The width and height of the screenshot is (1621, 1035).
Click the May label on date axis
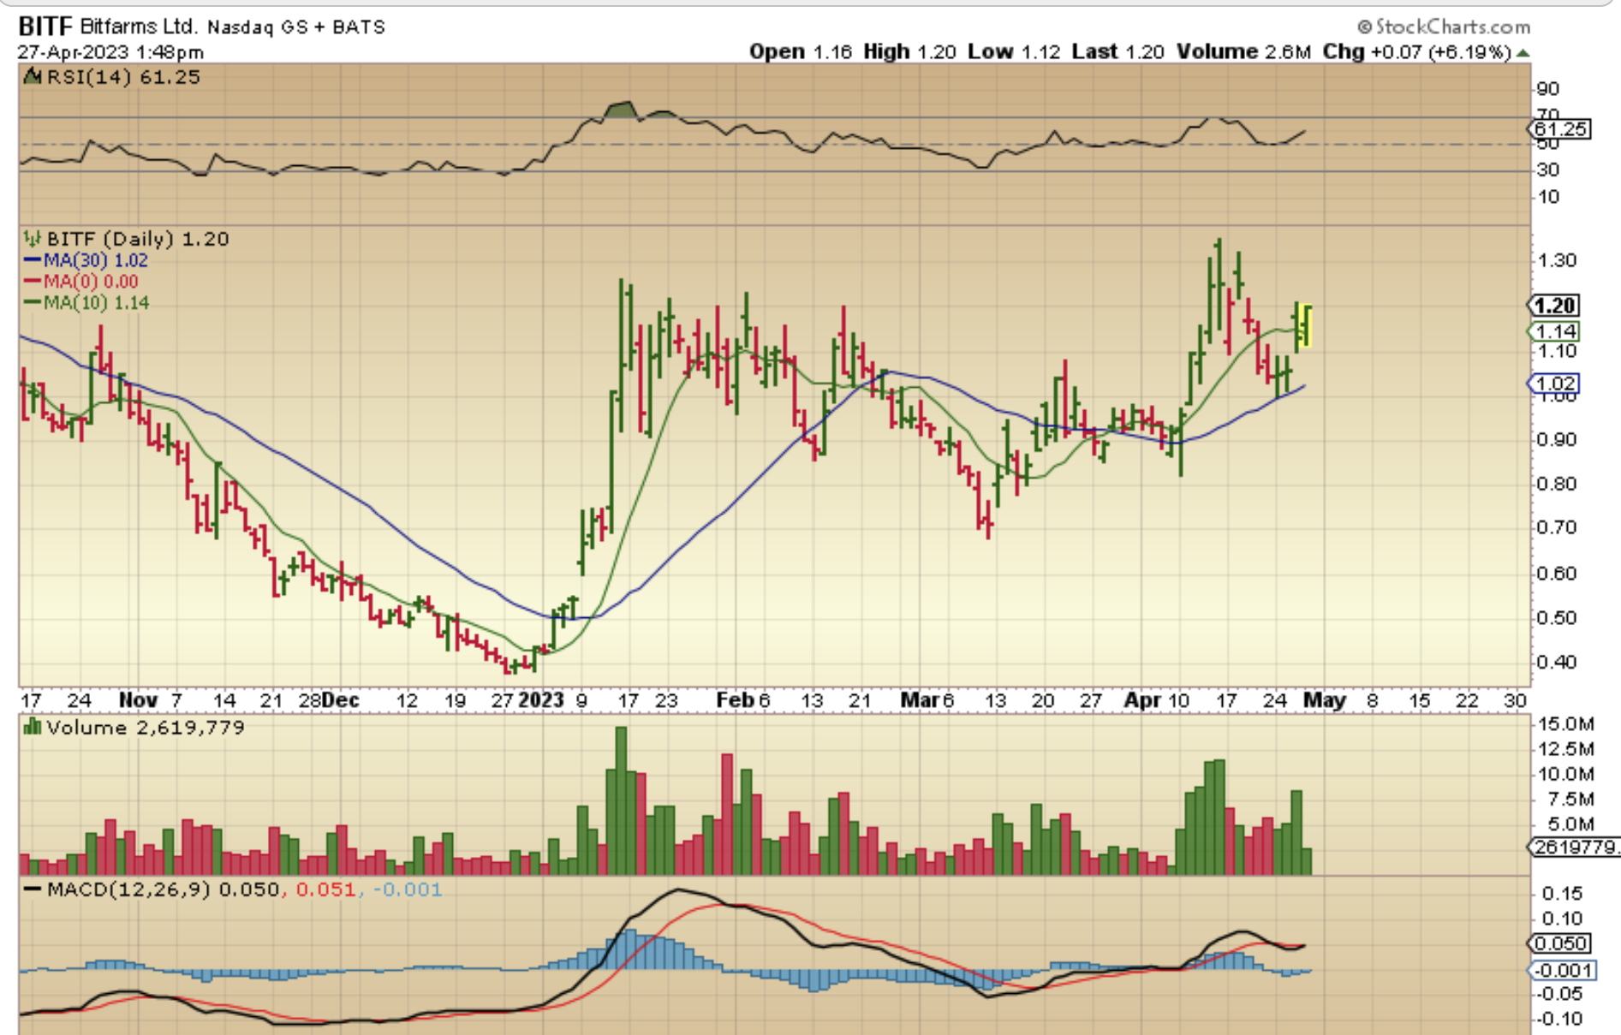(x=1324, y=700)
